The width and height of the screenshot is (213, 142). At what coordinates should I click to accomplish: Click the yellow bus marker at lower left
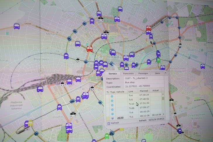(30, 123)
